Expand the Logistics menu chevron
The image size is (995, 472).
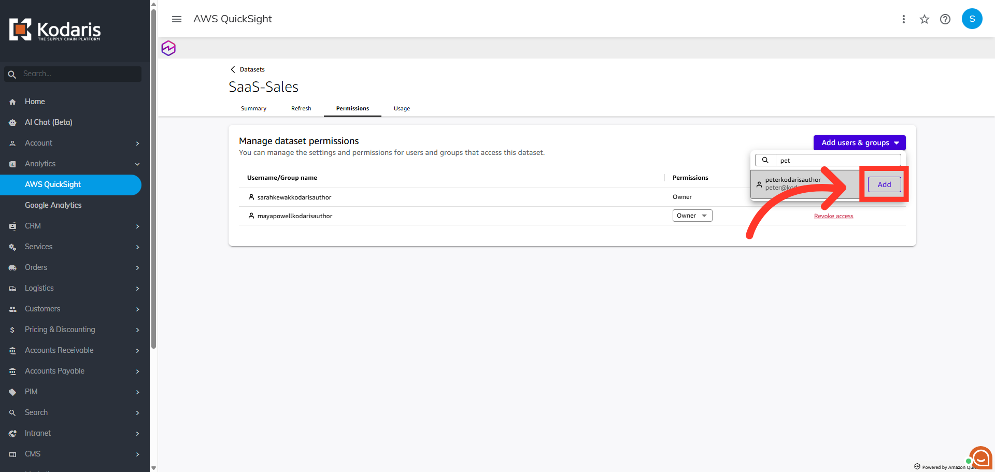coord(138,289)
